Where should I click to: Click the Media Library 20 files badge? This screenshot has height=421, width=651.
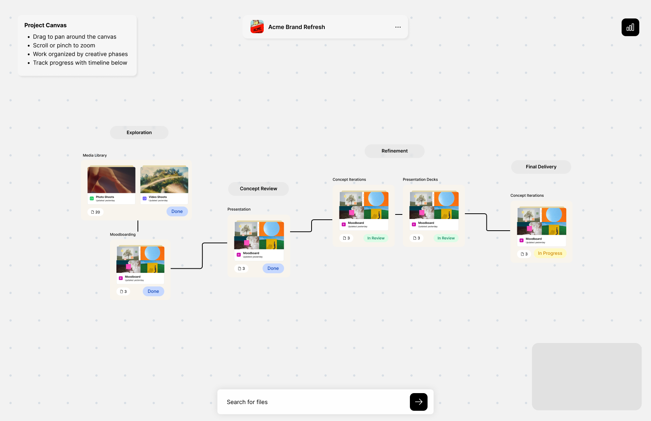pyautogui.click(x=96, y=212)
